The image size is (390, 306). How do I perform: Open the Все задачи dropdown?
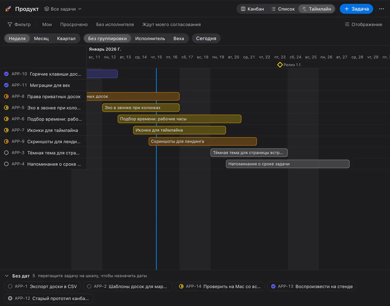coord(63,9)
